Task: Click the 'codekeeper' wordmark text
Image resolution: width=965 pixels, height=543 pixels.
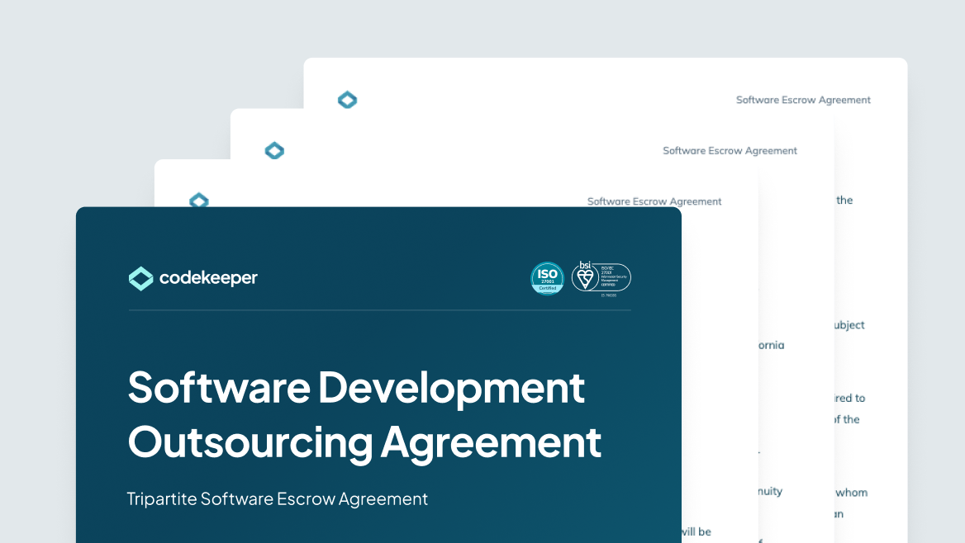Action: (209, 278)
